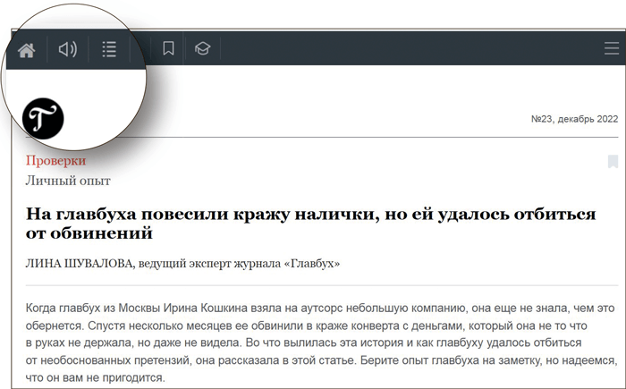Open the table of contents list icon
The height and width of the screenshot is (389, 626).
tap(109, 49)
